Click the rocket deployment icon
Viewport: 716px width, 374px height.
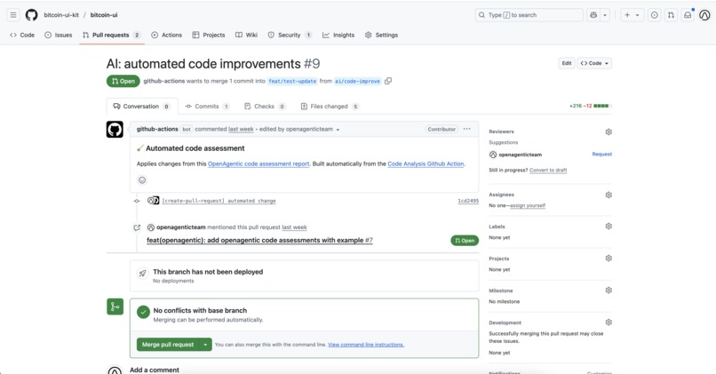pyautogui.click(x=142, y=274)
